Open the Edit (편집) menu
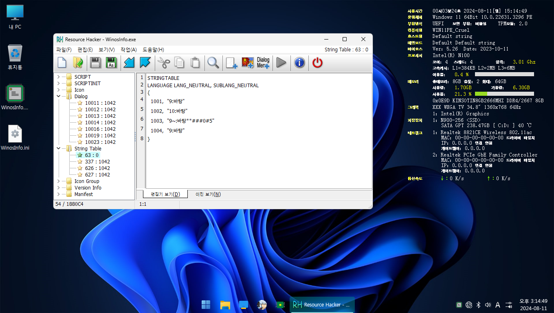This screenshot has height=313, width=554. [85, 50]
